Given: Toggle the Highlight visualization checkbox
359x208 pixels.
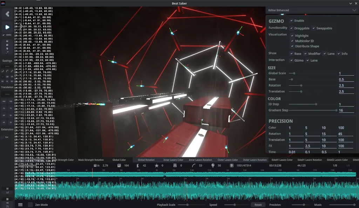Looking at the screenshot, I should (292, 36).
